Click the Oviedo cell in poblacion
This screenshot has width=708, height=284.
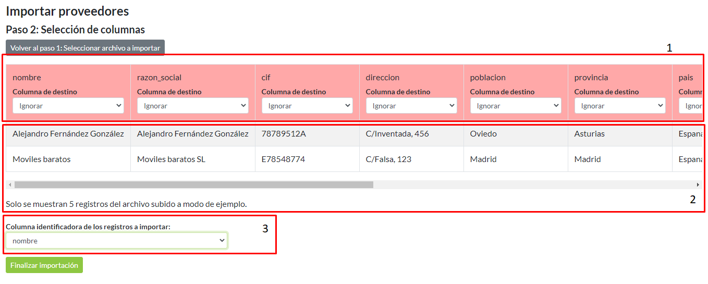[x=483, y=134]
